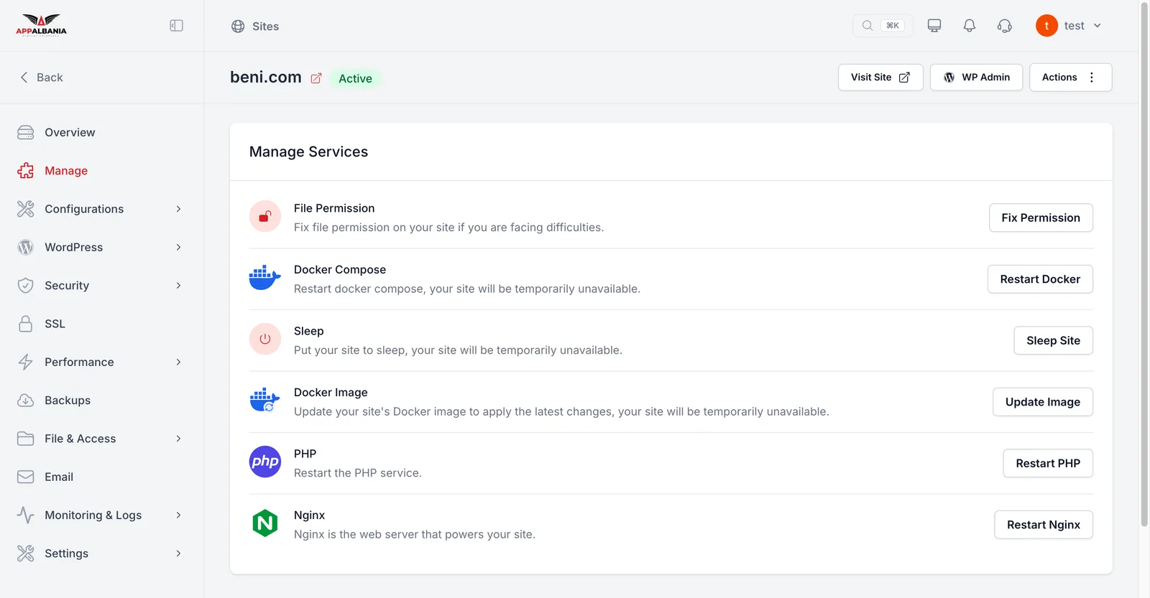This screenshot has height=598, width=1150.
Task: Expand the Settings submenu chevron
Action: [x=178, y=553]
